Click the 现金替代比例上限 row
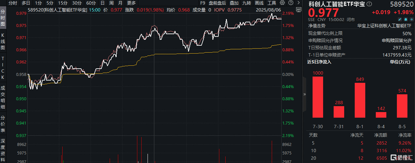Image resolution: width=415 pixels, height=163 pixels. (360, 33)
